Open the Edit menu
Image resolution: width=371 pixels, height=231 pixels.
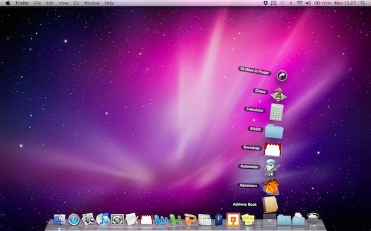[x=49, y=3]
